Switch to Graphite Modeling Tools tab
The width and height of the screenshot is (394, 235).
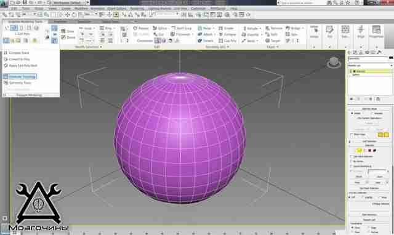pos(25,22)
